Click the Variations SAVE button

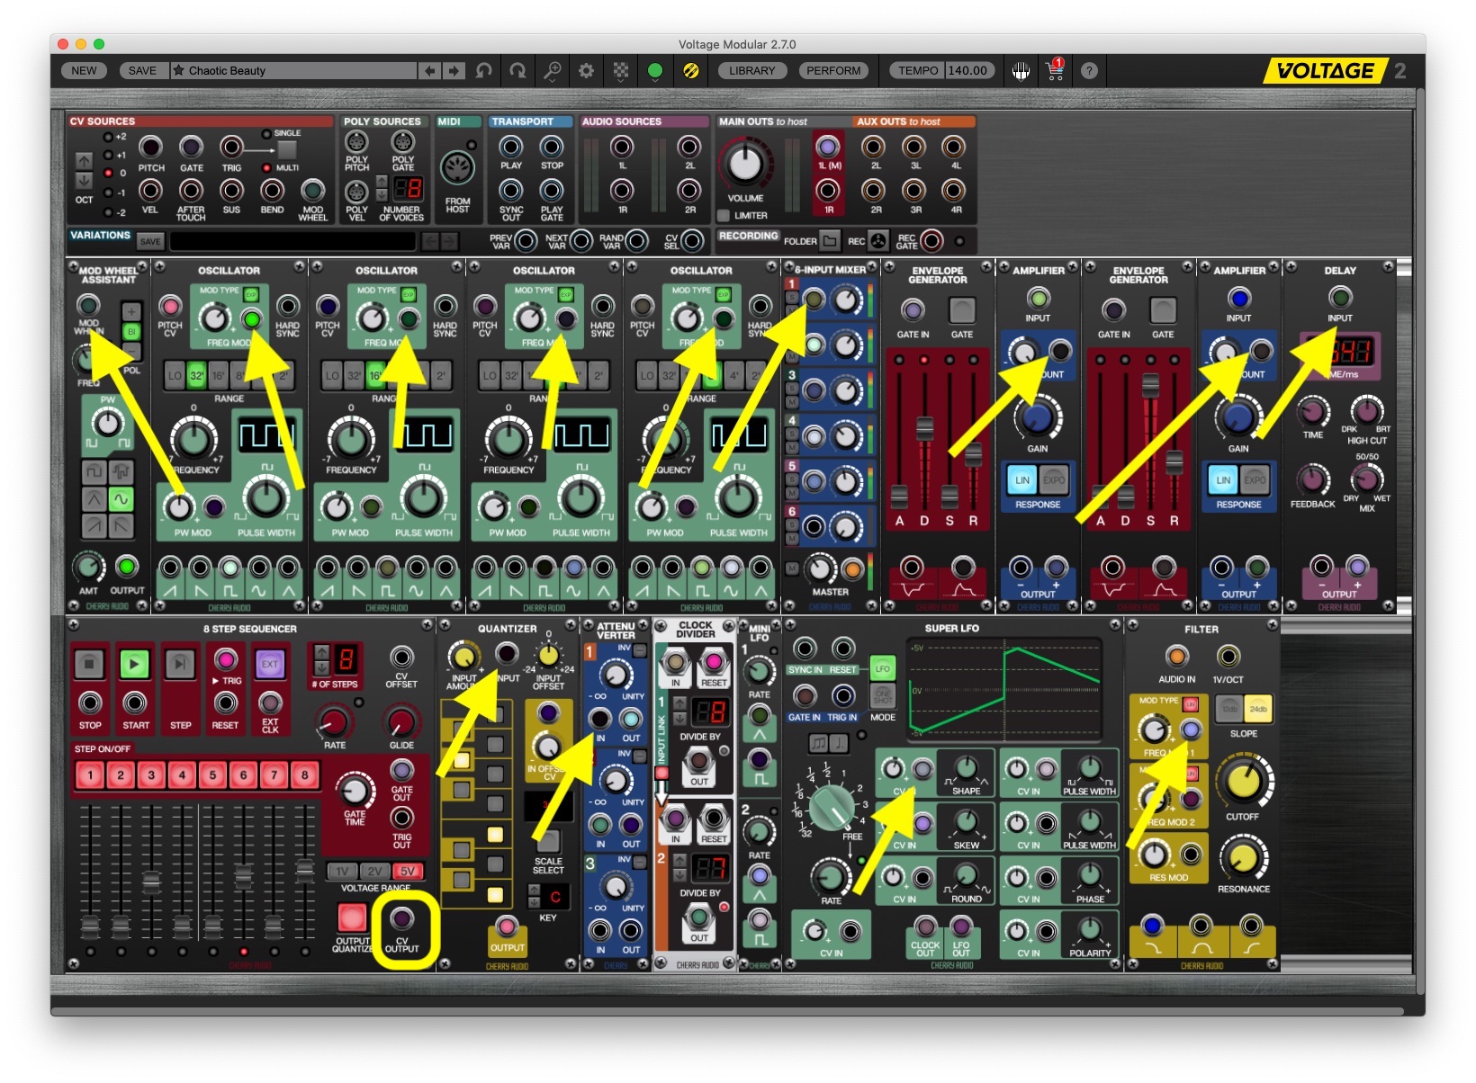click(x=150, y=241)
